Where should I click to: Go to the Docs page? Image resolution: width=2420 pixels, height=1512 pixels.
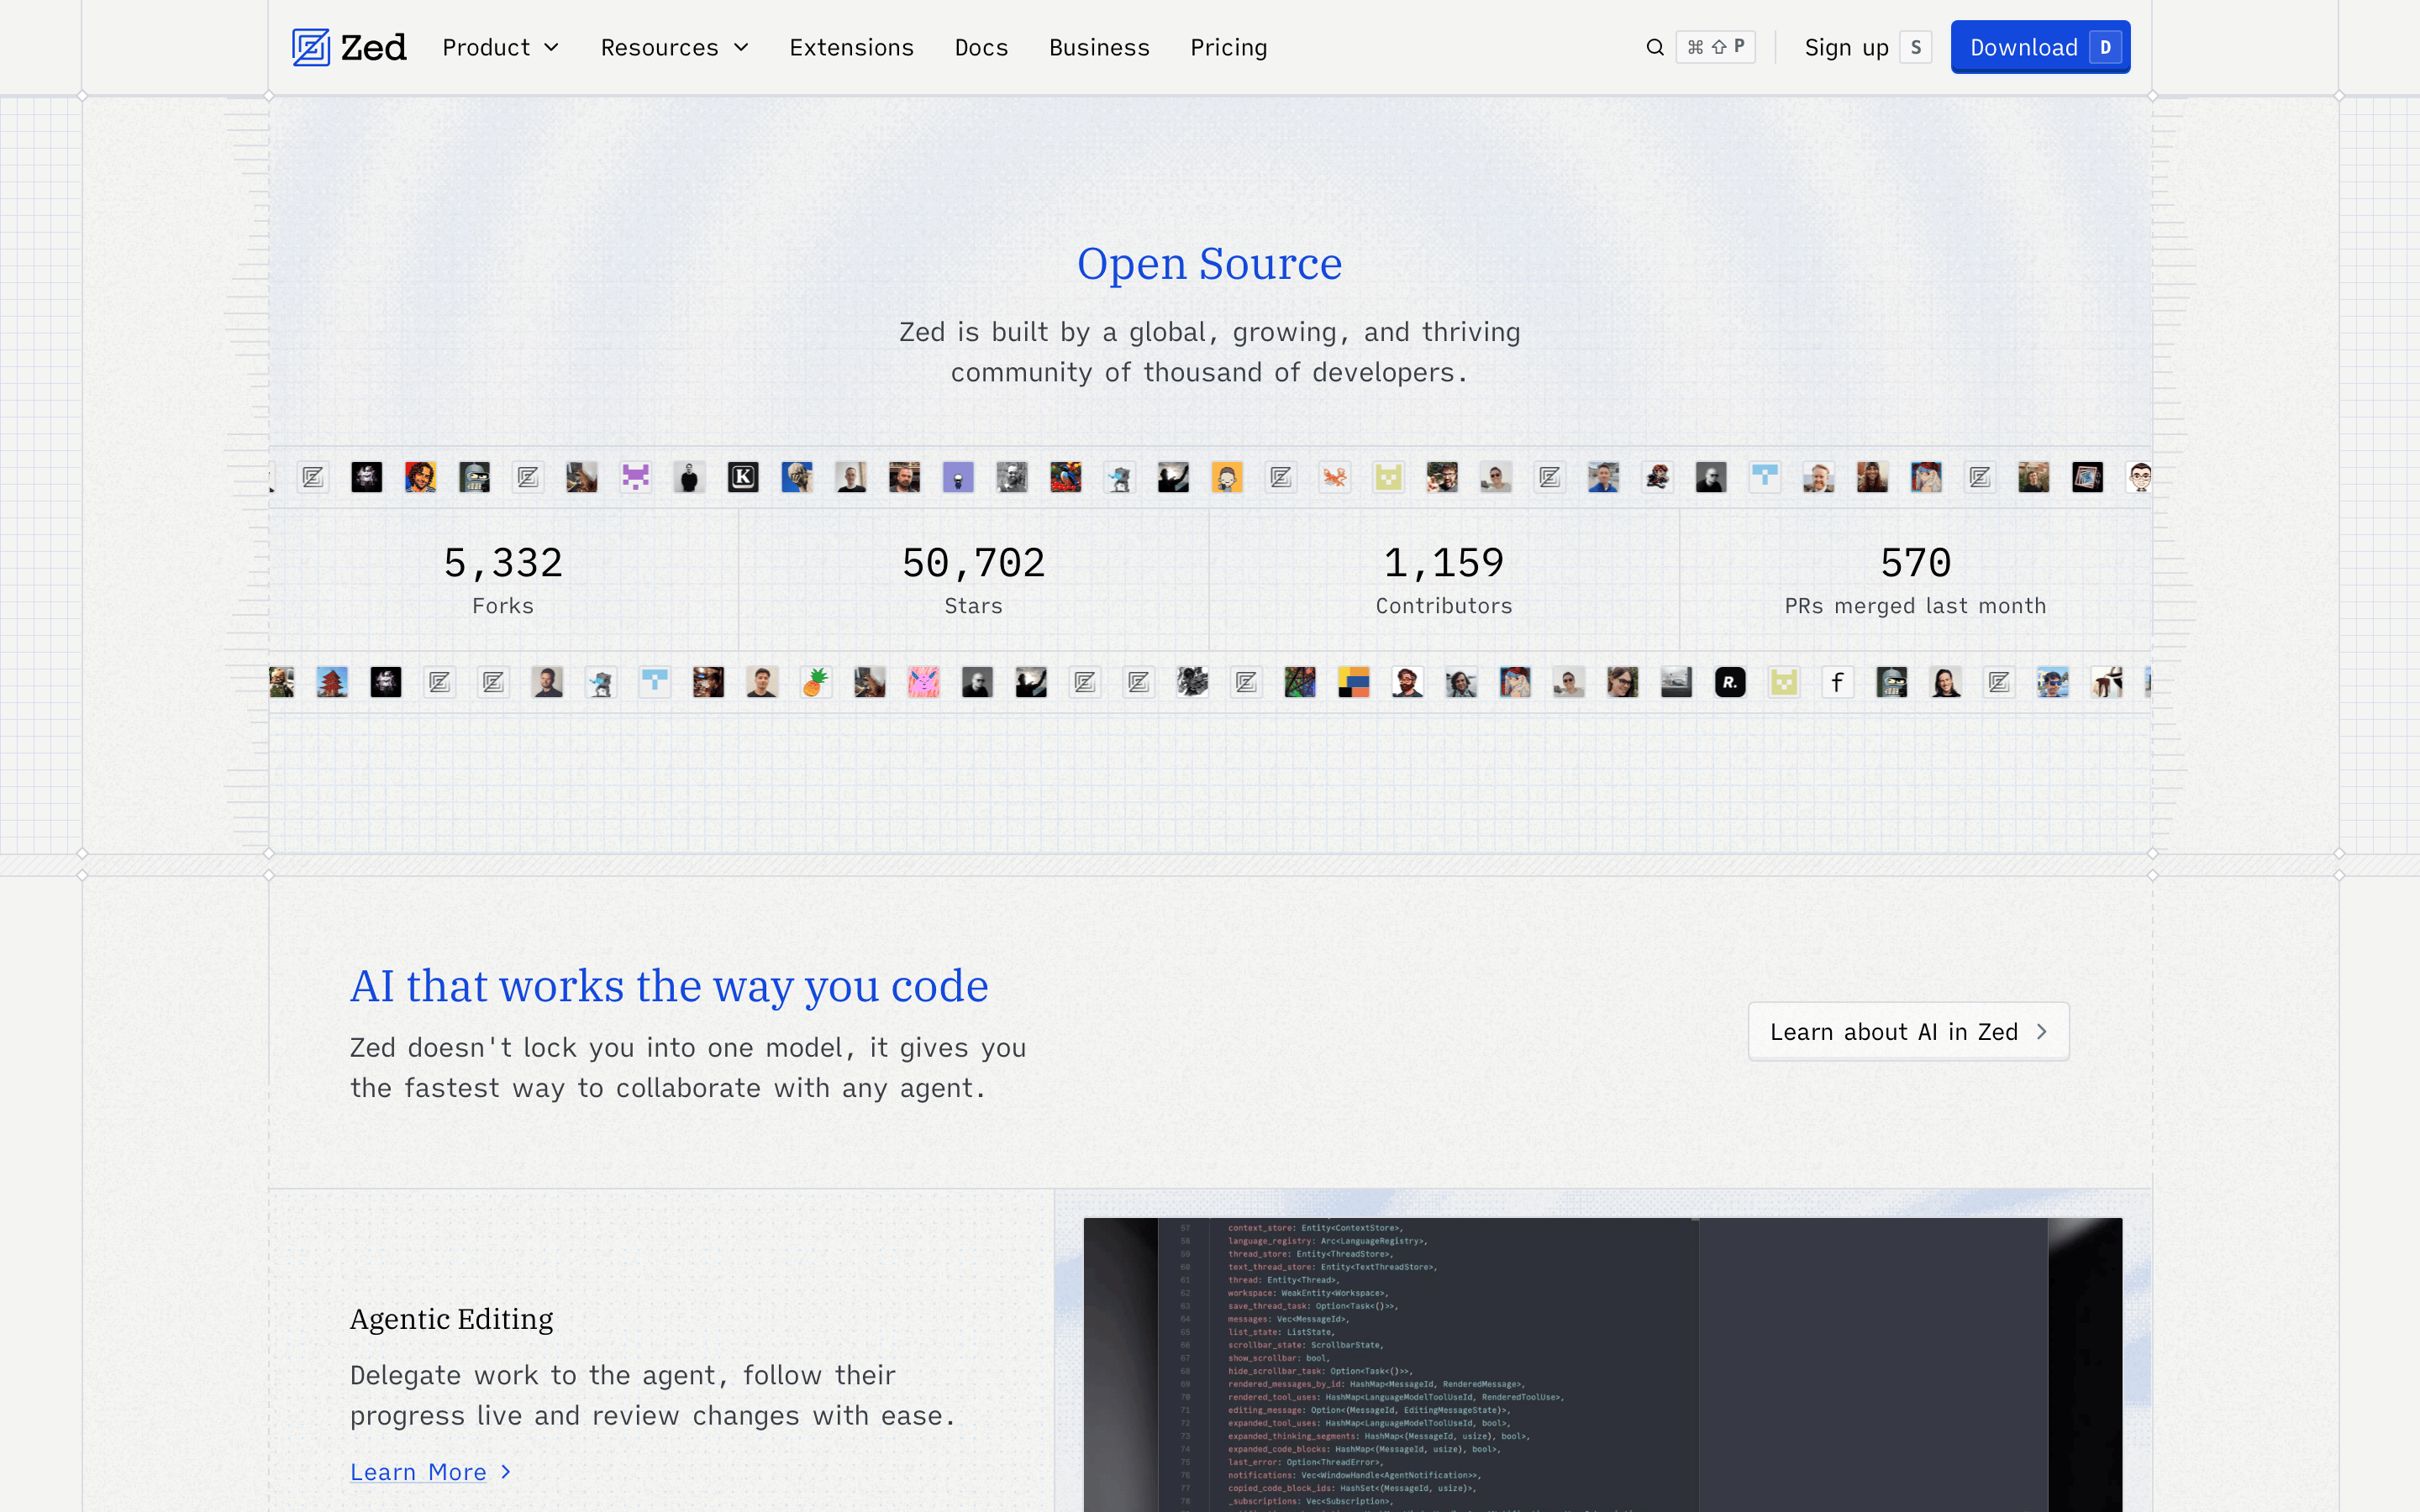click(x=981, y=47)
